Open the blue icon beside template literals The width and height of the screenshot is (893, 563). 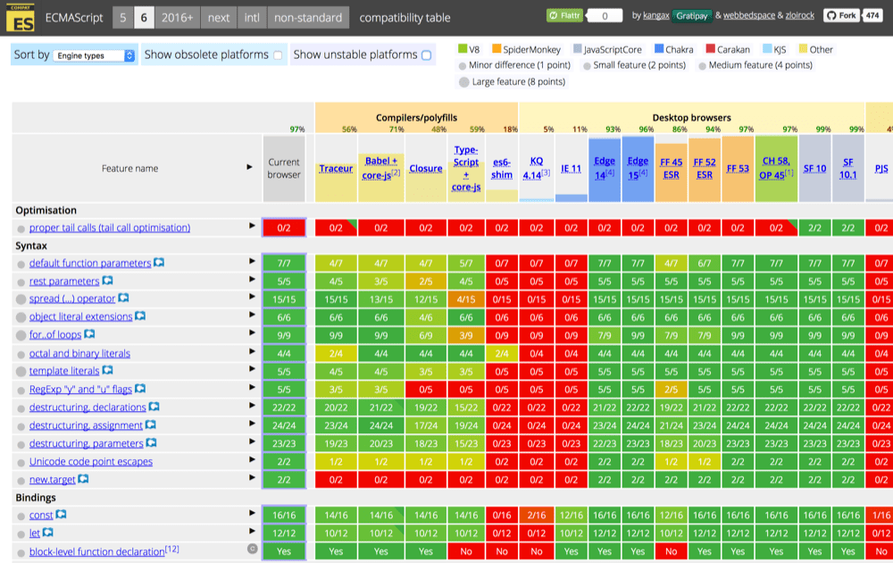click(x=107, y=370)
